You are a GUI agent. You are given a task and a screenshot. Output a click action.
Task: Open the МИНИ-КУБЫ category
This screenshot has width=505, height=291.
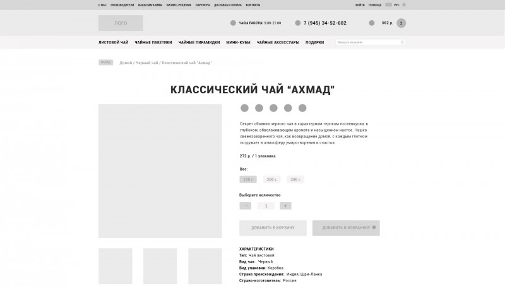[238, 42]
